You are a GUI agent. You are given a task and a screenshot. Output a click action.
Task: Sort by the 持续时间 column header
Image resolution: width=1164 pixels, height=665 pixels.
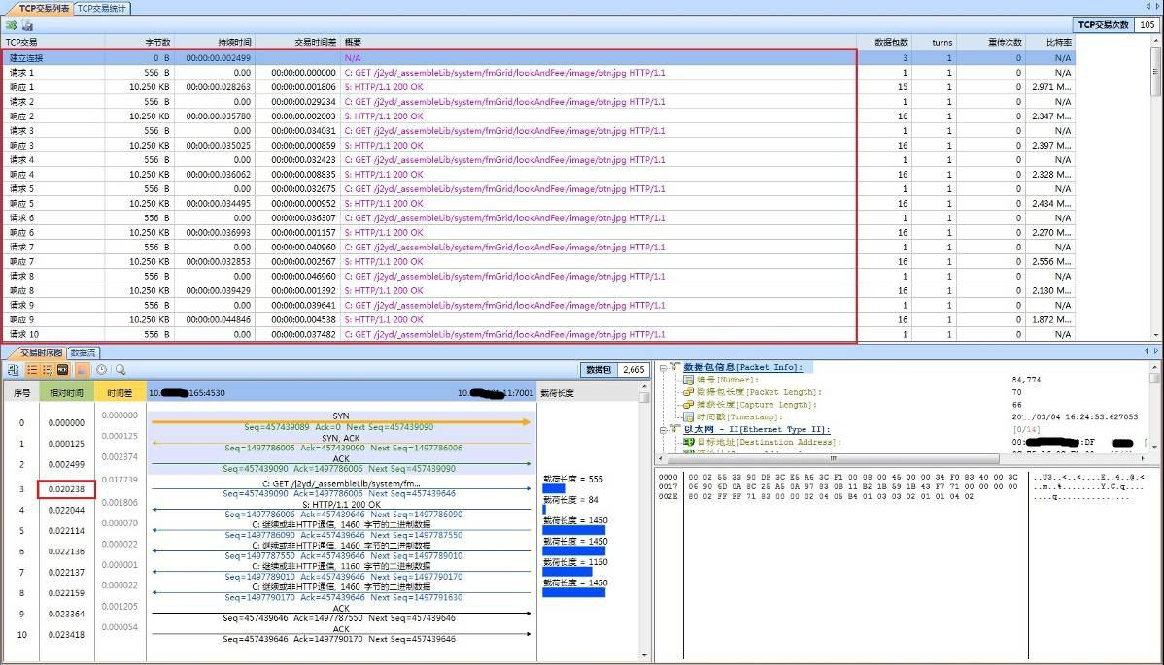[215, 43]
